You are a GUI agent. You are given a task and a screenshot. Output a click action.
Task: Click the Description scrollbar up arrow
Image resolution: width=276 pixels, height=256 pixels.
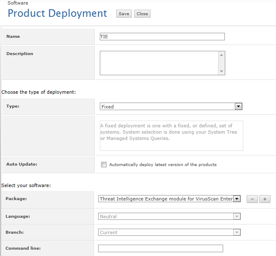click(221, 55)
